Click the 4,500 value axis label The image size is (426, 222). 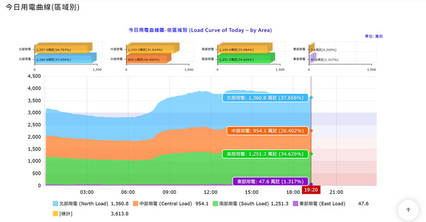click(x=34, y=76)
